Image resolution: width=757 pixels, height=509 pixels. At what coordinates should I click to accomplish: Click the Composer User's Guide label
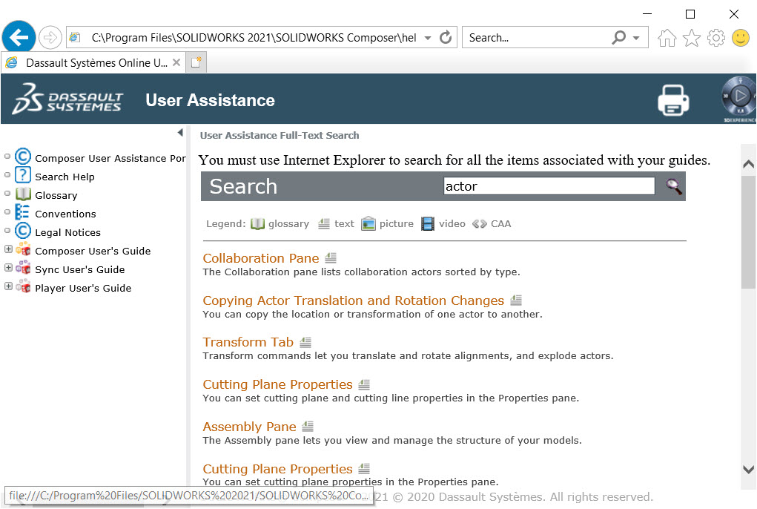coord(93,251)
